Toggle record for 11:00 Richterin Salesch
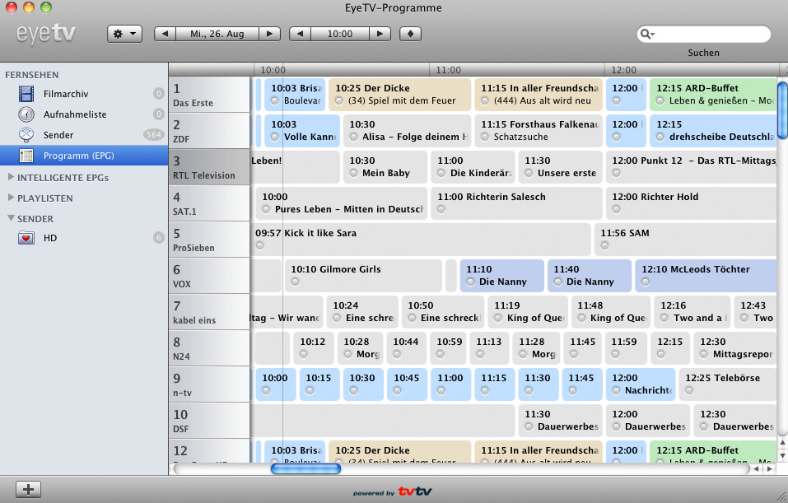Image resolution: width=788 pixels, height=503 pixels. pos(441,209)
